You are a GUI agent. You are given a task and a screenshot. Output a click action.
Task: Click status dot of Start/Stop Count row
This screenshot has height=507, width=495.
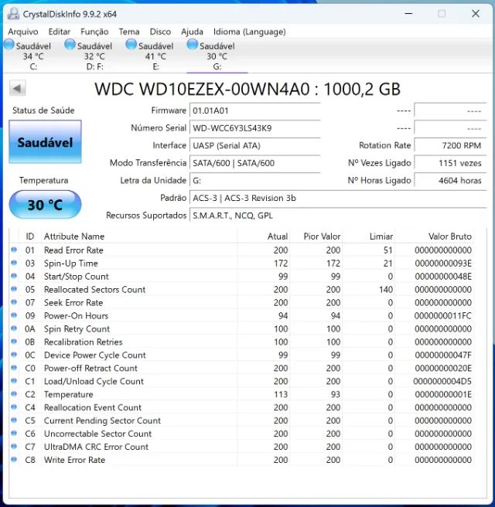point(14,276)
